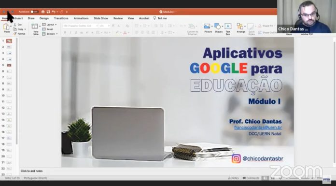This screenshot has height=186, width=336.
Task: Open the Arrange objects icon
Action: [240, 27]
